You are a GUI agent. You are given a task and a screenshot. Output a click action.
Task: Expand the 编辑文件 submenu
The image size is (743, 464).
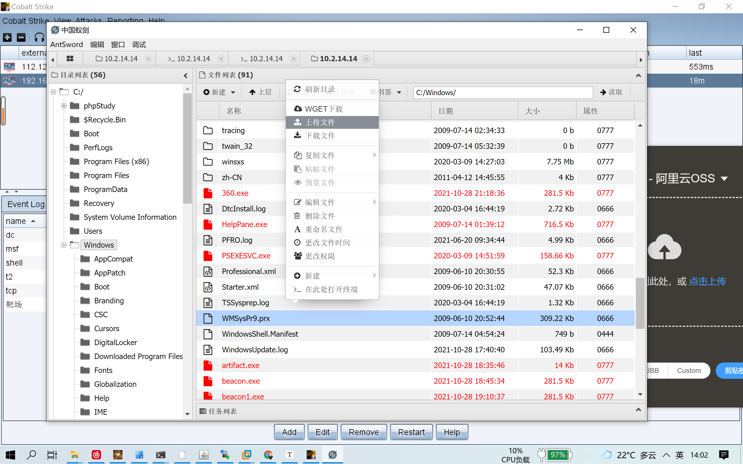coord(332,202)
